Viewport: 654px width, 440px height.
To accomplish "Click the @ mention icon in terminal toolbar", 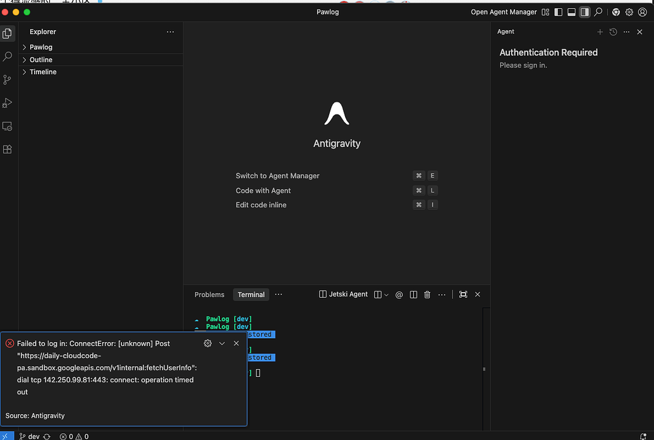I will 399,295.
